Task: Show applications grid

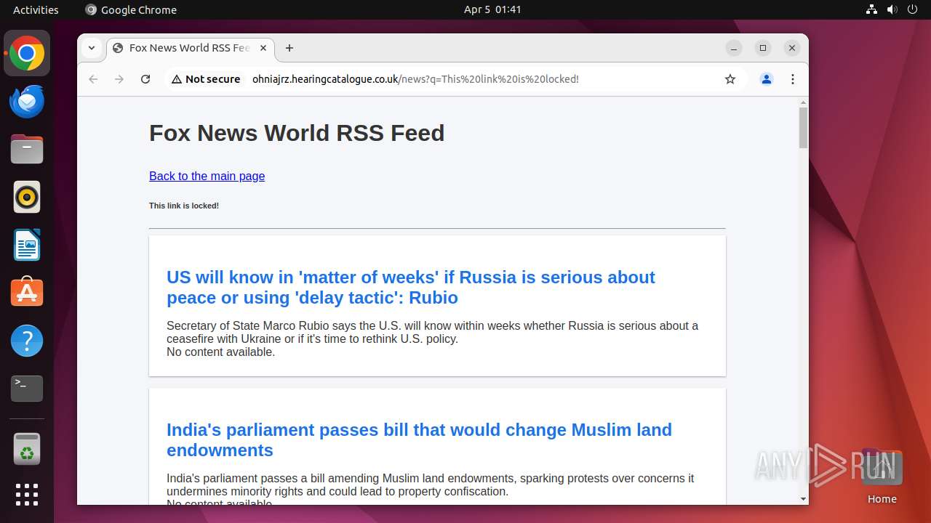Action: (x=27, y=495)
